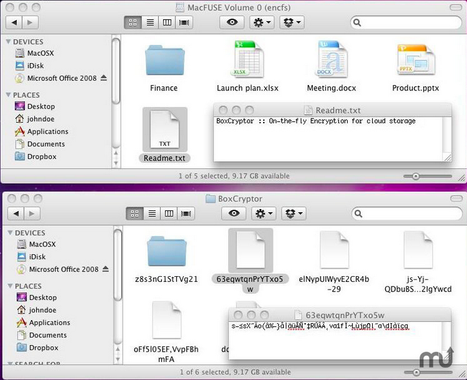This screenshot has width=467, height=380.
Task: Toggle toolbar pill button in MacFUSE window
Action: tap(455, 7)
